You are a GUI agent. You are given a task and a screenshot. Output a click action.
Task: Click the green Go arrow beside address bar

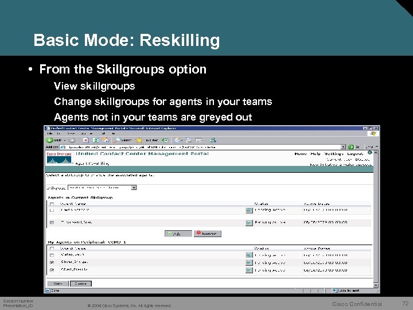coord(351,147)
